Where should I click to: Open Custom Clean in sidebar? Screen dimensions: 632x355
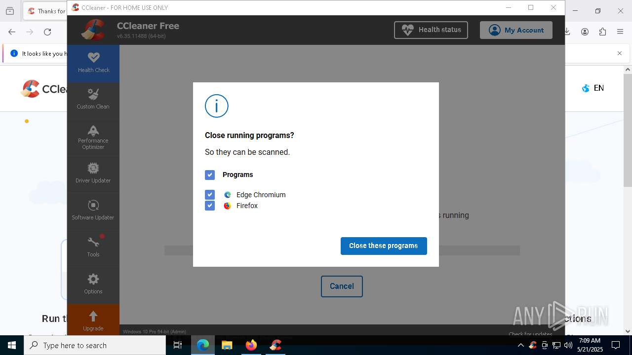[93, 100]
